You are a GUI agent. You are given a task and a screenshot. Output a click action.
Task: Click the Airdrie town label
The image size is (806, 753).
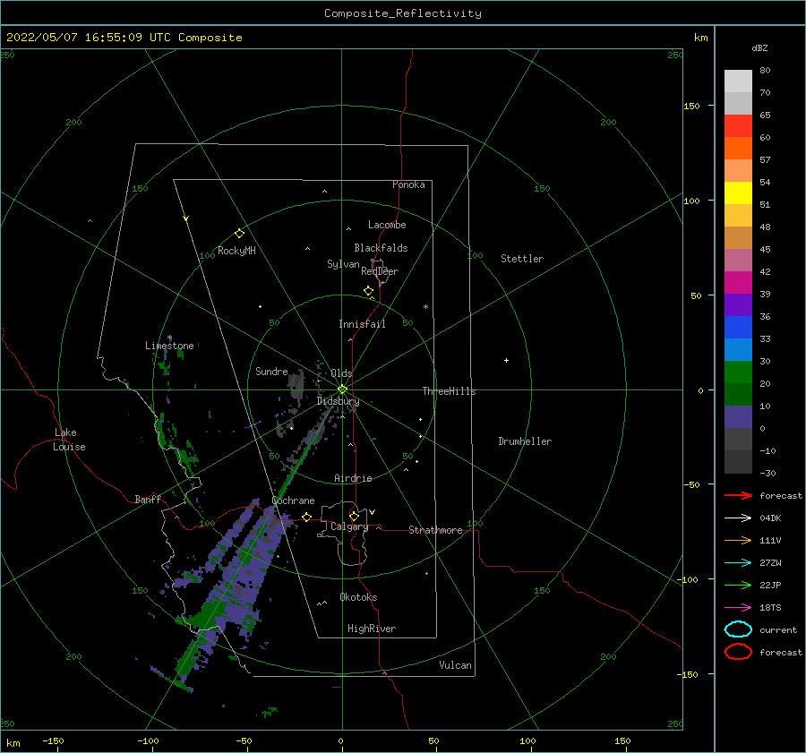pyautogui.click(x=353, y=478)
